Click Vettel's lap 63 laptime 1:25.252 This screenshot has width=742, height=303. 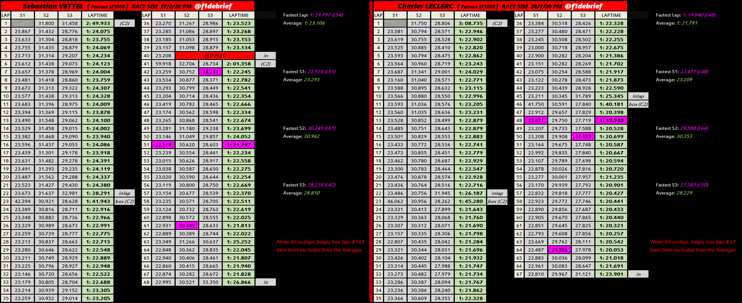click(239, 242)
